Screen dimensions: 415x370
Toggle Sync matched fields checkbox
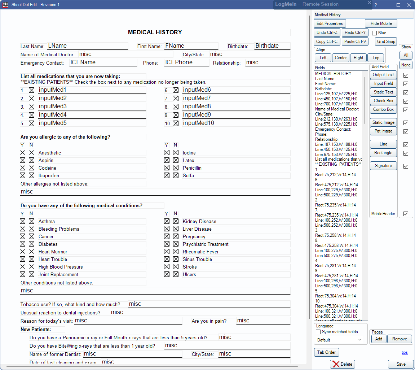(318, 332)
